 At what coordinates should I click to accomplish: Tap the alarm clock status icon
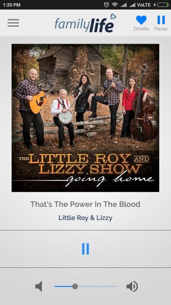(106, 5)
